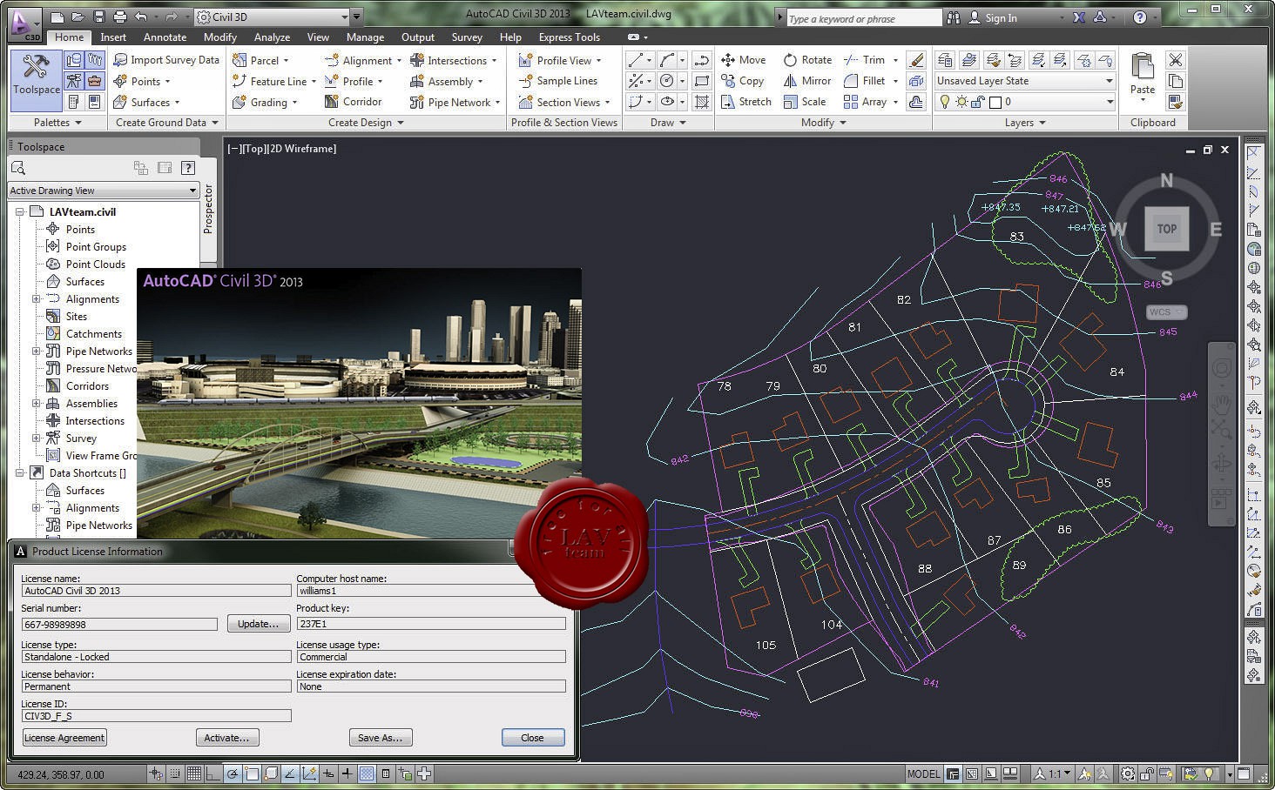Toggle grid display in status bar

pyautogui.click(x=194, y=773)
